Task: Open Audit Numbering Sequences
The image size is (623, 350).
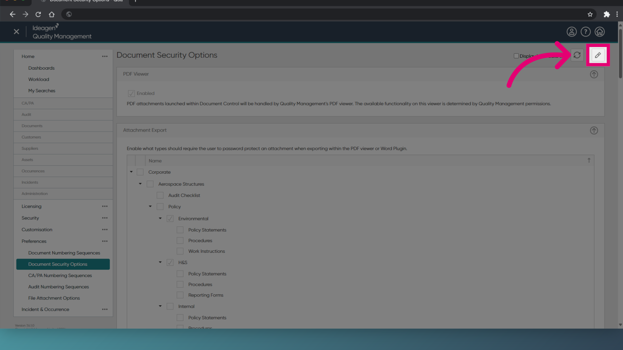Action: click(x=58, y=287)
